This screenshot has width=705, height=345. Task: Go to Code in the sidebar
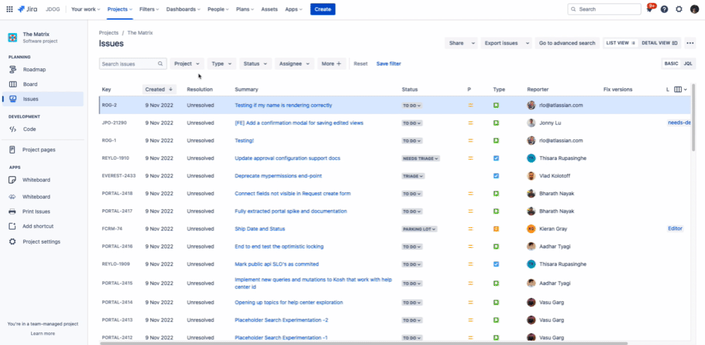pos(29,129)
